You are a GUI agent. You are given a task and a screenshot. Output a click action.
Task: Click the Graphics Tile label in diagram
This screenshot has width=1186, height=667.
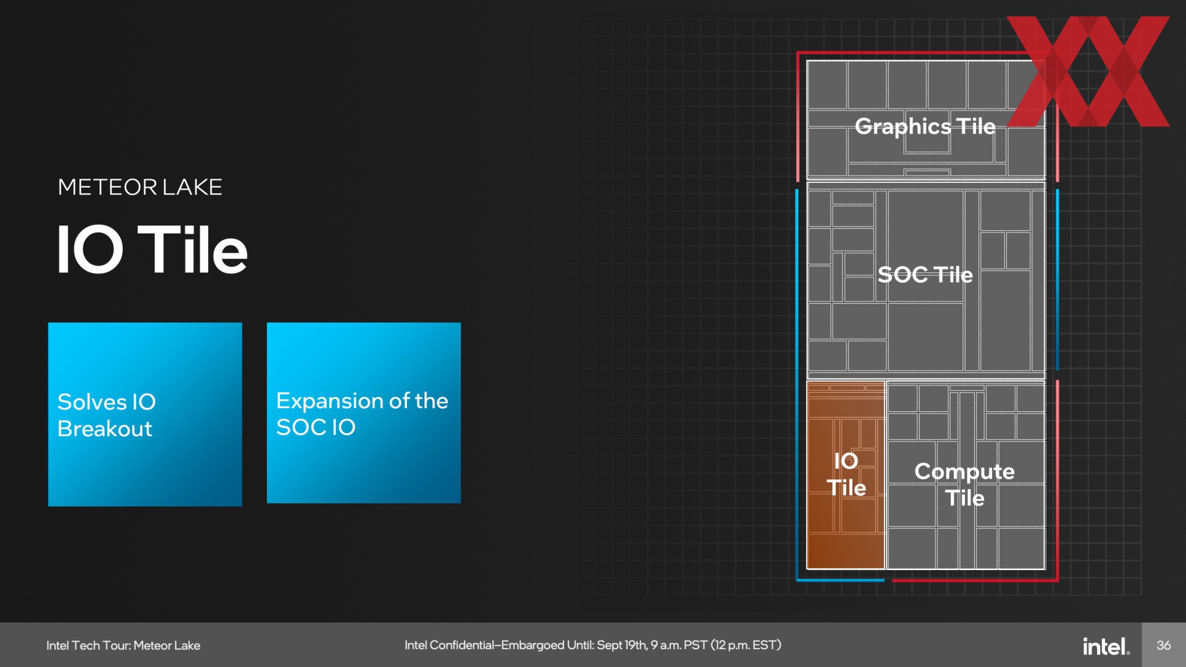pyautogui.click(x=925, y=126)
